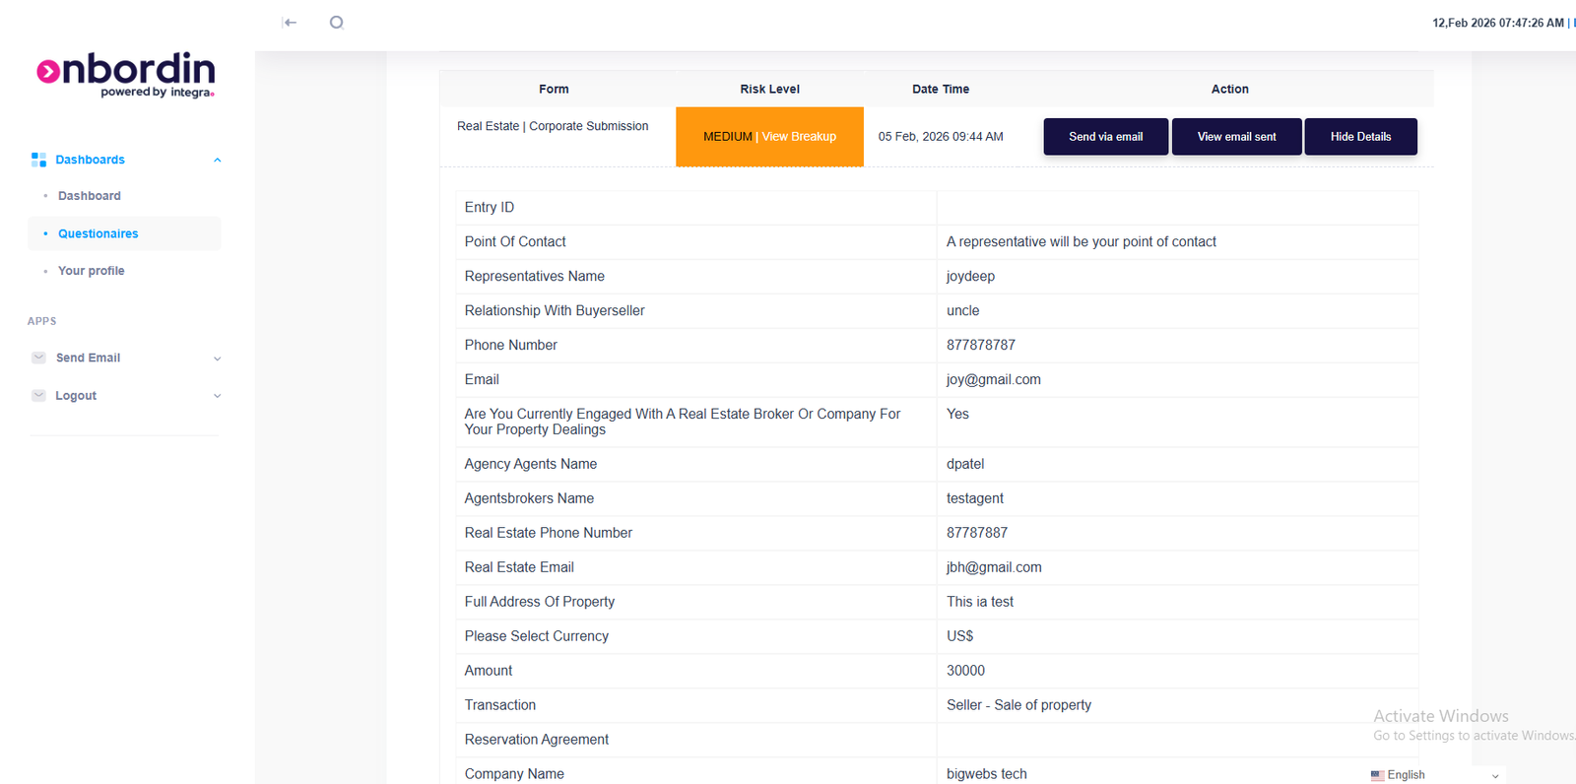
Task: Open the View Breakup risk link
Action: 799,137
